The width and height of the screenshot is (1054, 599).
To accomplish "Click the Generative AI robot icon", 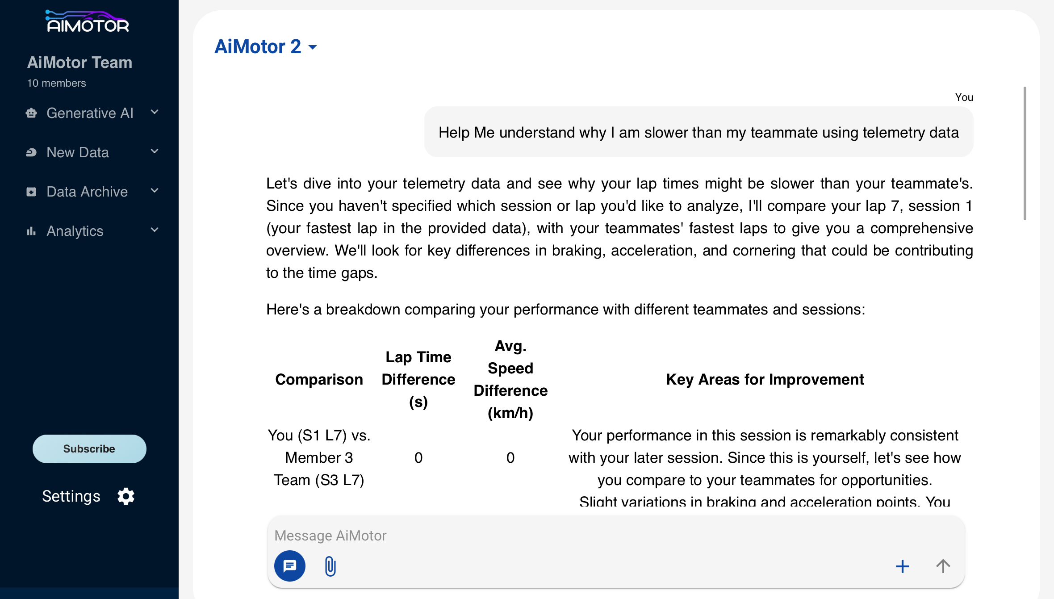I will pos(31,113).
